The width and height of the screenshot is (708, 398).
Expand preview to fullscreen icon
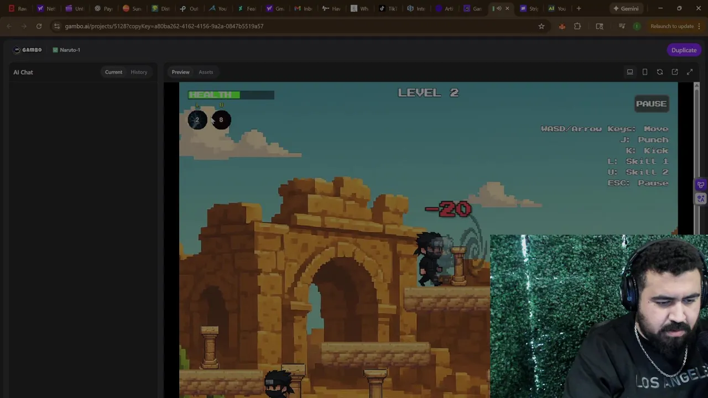(690, 72)
